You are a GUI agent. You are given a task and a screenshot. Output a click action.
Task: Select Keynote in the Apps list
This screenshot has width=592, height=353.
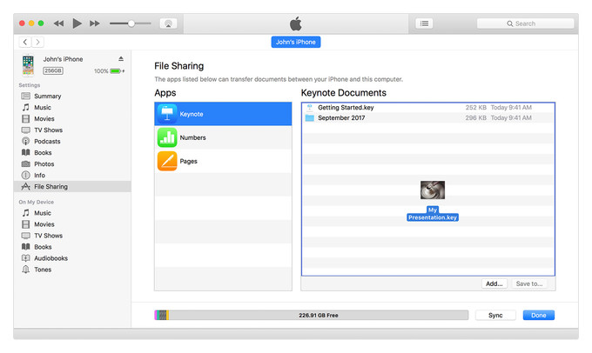[x=223, y=114]
